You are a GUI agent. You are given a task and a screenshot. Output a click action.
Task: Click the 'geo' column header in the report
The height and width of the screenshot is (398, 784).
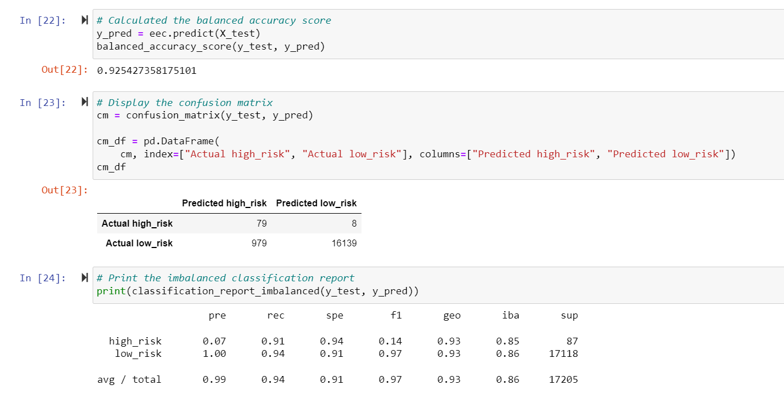point(452,316)
